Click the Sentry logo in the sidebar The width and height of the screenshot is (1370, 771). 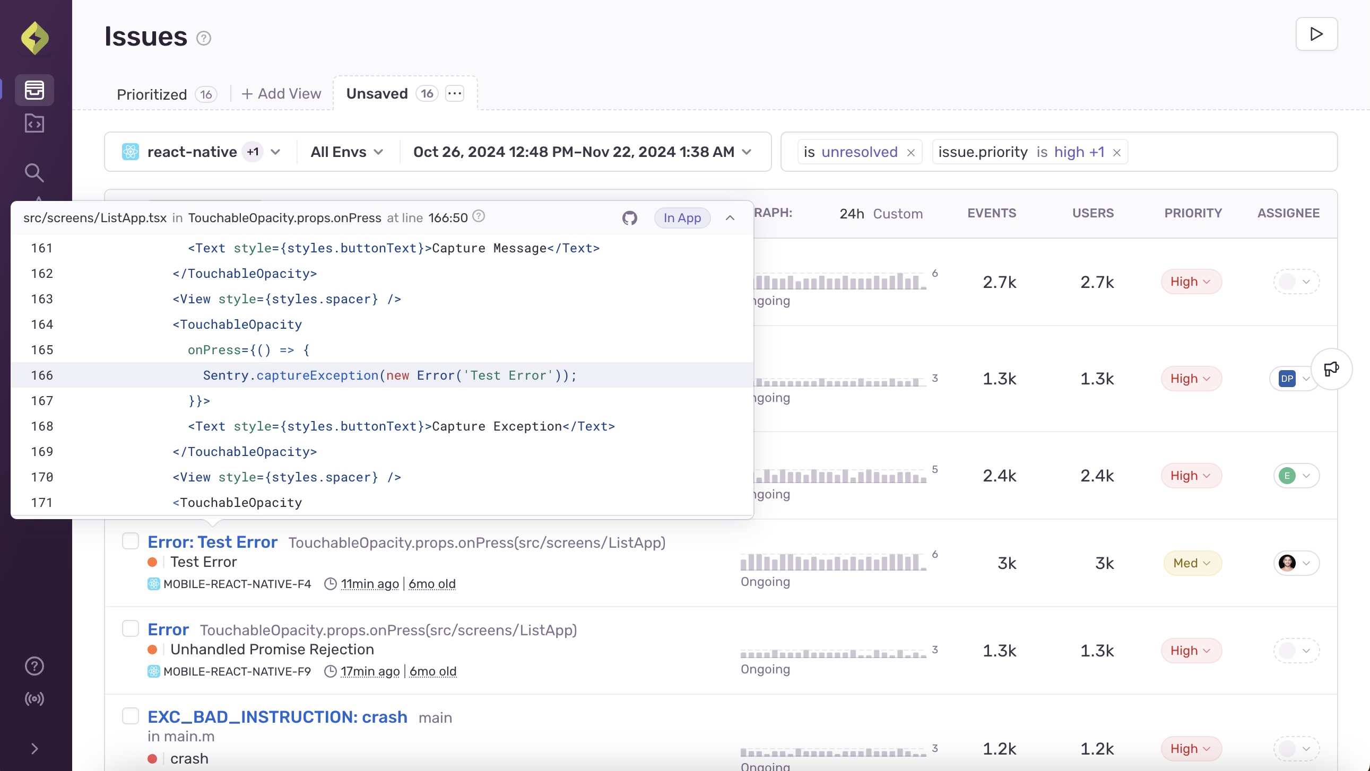pyautogui.click(x=35, y=38)
